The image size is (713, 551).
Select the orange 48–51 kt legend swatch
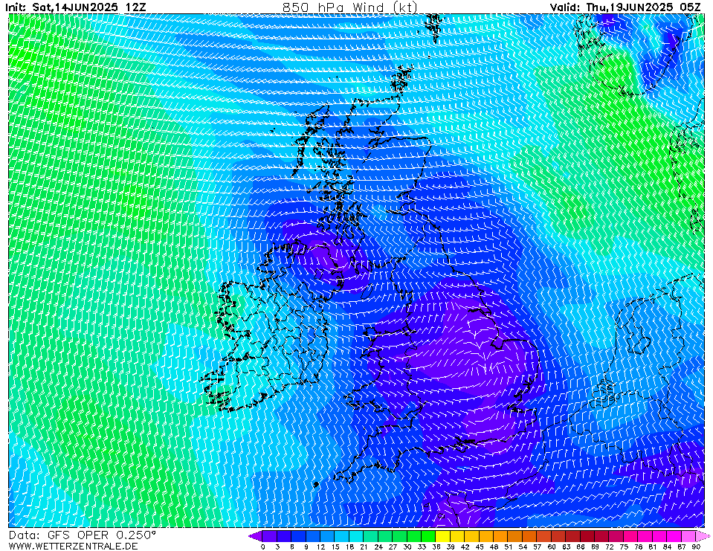pos(501,536)
